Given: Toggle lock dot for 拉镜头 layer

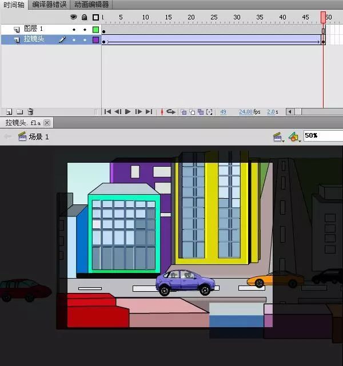Looking at the screenshot, I should 85,40.
